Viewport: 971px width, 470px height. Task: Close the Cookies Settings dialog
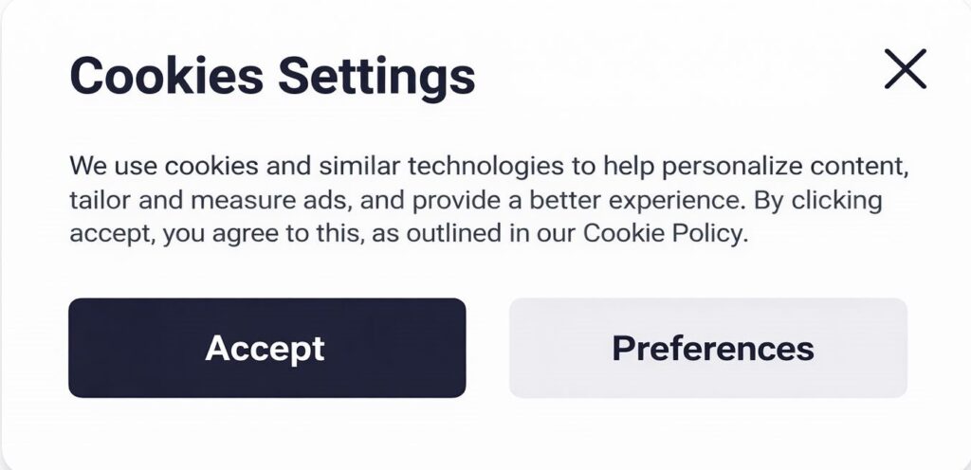coord(905,69)
